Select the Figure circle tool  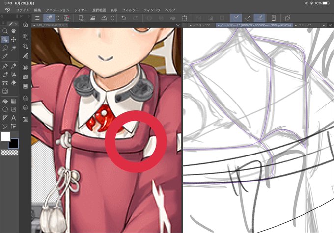point(5,109)
